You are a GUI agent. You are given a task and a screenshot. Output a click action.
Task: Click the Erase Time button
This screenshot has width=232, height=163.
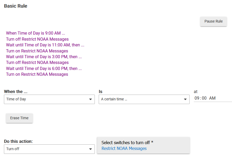[19, 118]
